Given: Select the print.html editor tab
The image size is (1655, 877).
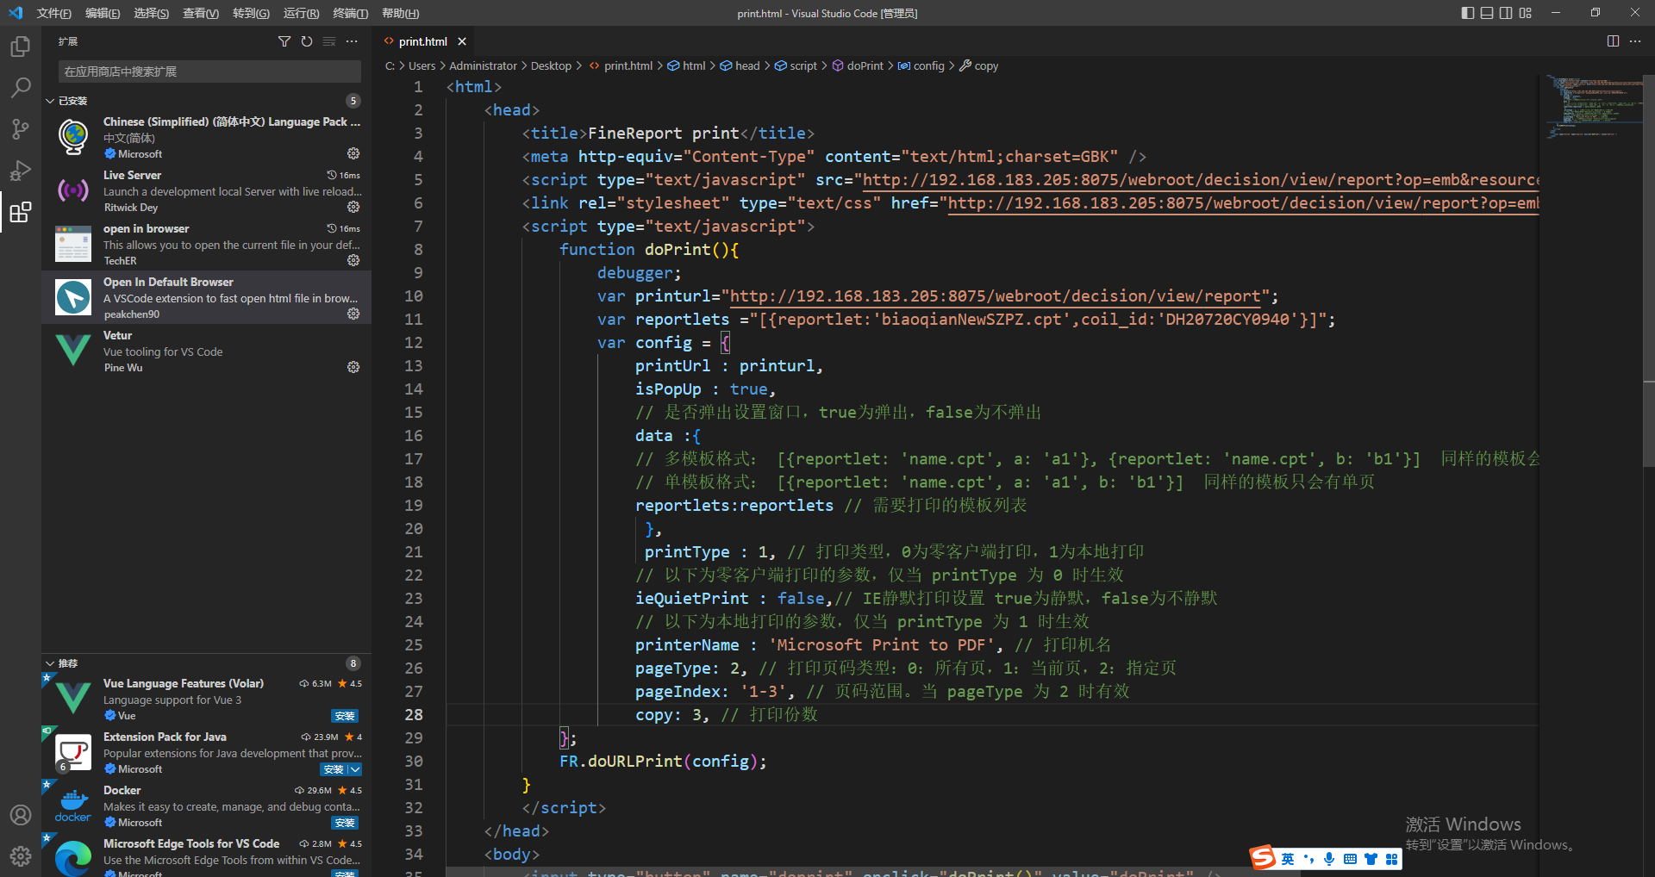Looking at the screenshot, I should (x=422, y=41).
